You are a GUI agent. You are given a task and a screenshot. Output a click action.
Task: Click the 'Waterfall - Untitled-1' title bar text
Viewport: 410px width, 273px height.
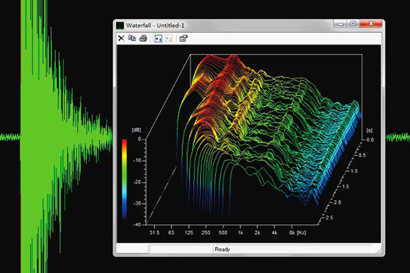pos(157,25)
